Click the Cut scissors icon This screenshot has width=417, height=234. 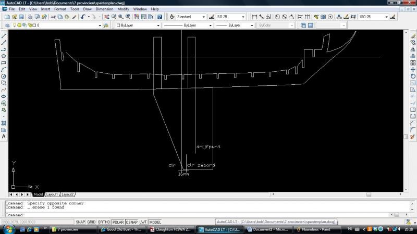pos(53,17)
